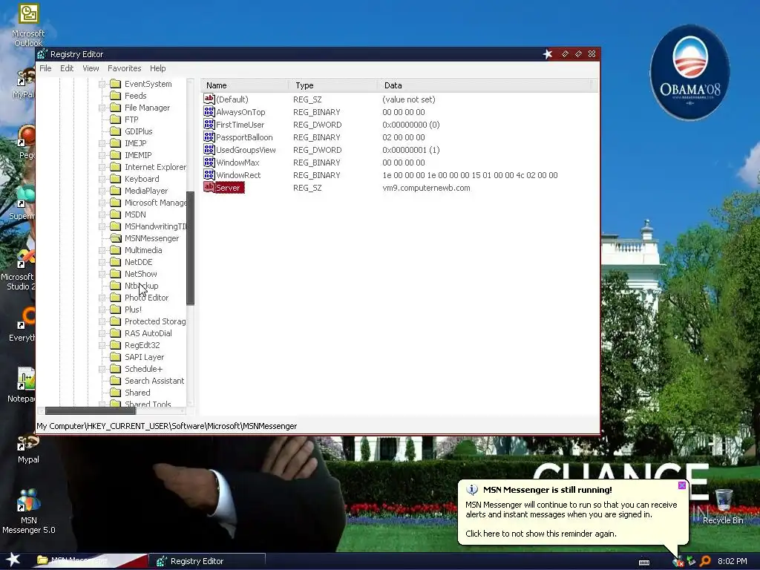
Task: Select the Ntbackup folder icon
Action: [x=115, y=286]
